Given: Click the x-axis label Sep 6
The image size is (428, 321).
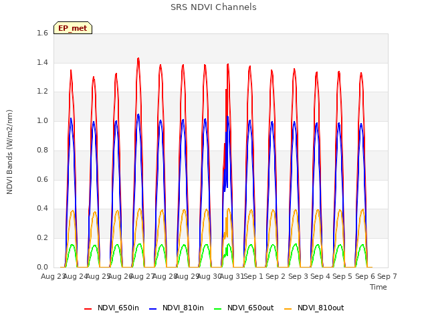Looking at the screenshot, I should coord(365,276).
